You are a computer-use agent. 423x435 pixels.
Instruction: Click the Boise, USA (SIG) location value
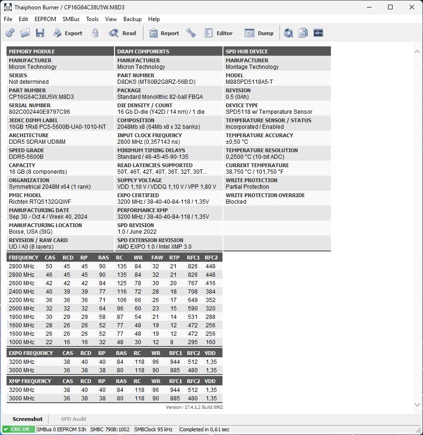[x=30, y=232]
